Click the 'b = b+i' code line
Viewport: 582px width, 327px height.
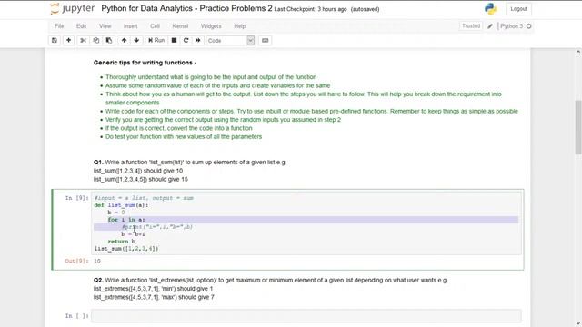pos(134,234)
